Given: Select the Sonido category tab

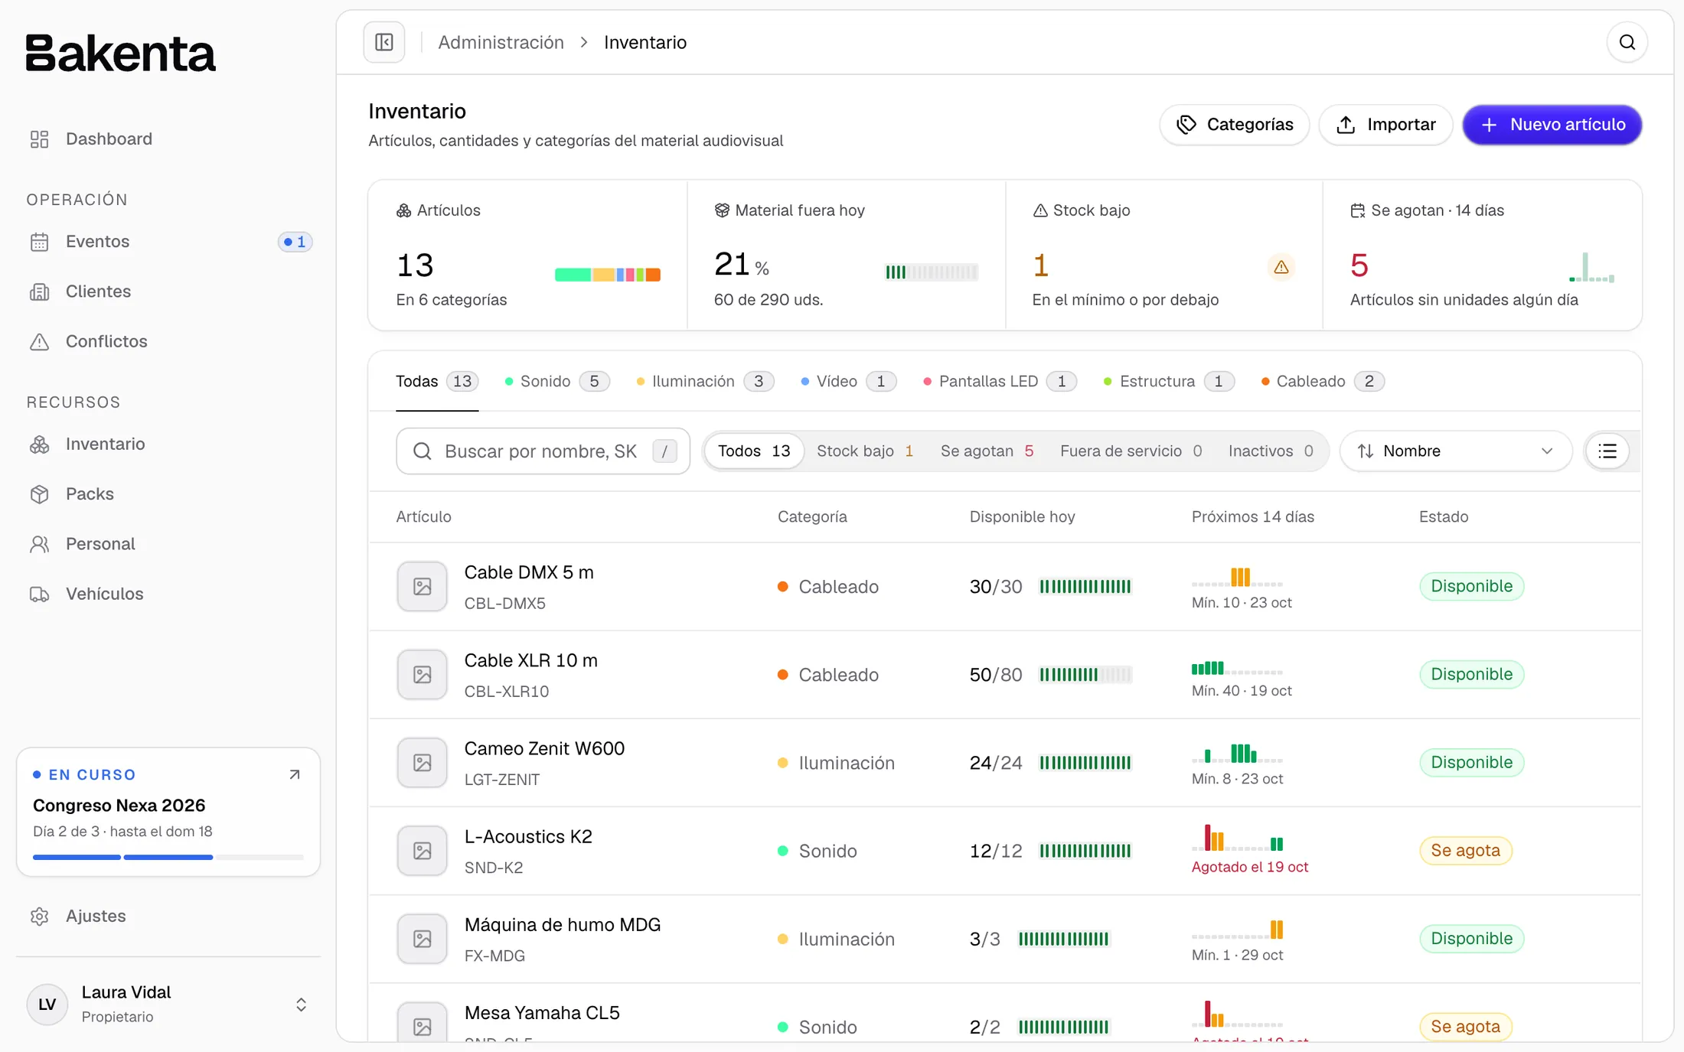Looking at the screenshot, I should coord(556,381).
